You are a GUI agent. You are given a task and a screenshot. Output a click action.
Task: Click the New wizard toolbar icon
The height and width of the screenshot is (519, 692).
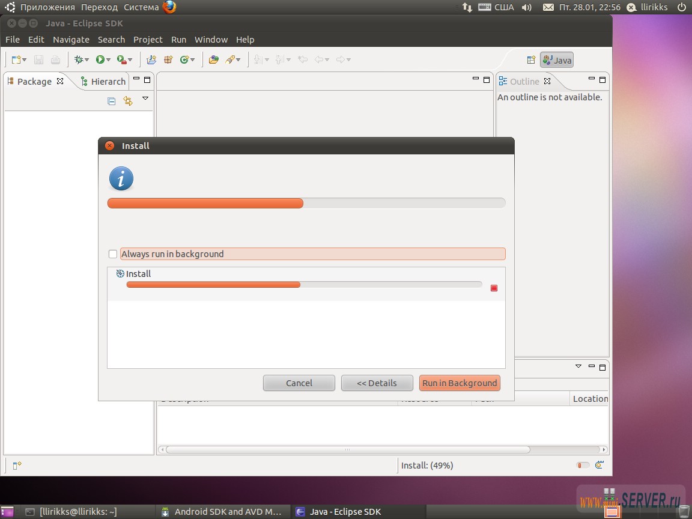tap(16, 59)
